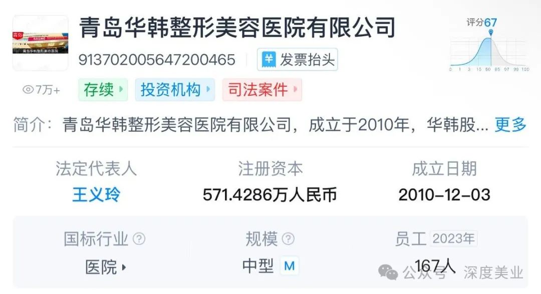Viewport: 541px width, 294px height.
Task: Open the company logo thumbnail
Action: pyautogui.click(x=41, y=43)
